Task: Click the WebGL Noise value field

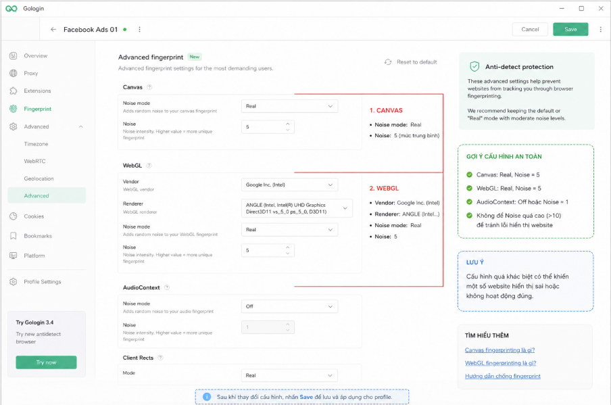Action: tap(268, 250)
